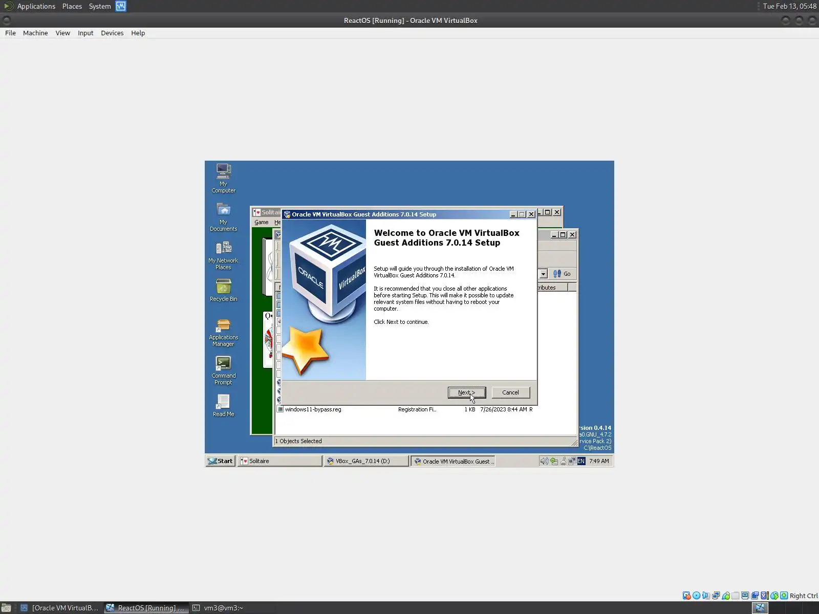Click the EN language indicator
819x614 pixels.
(581, 461)
